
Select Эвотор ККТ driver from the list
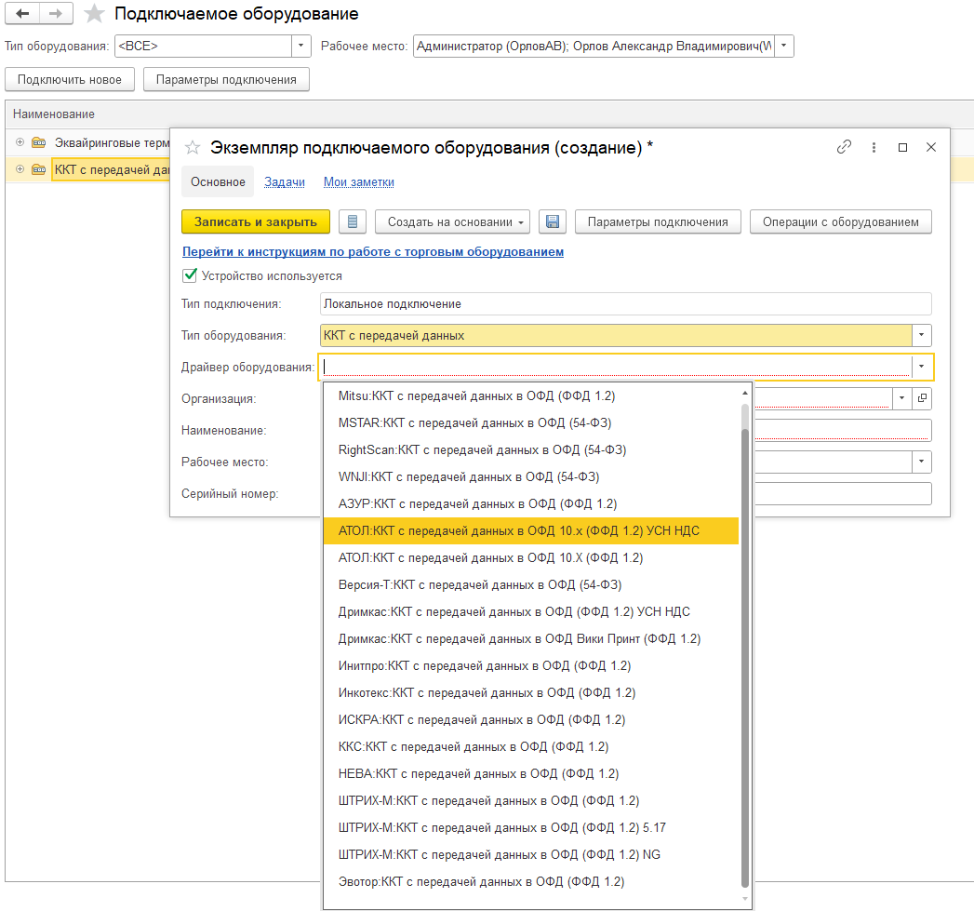pos(481,881)
